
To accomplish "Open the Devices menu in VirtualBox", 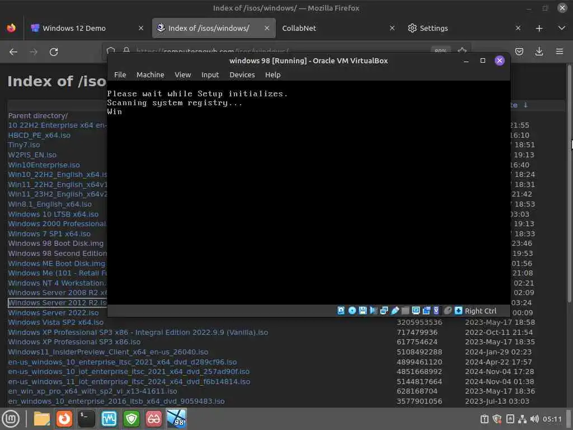I will click(x=242, y=74).
